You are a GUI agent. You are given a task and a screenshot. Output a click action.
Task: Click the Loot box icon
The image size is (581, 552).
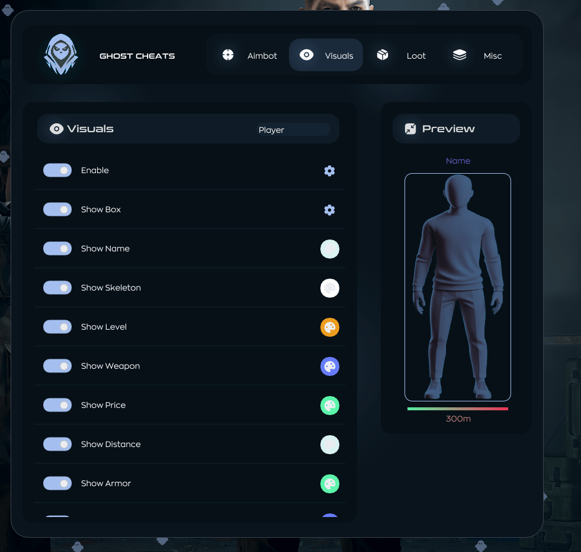[383, 55]
